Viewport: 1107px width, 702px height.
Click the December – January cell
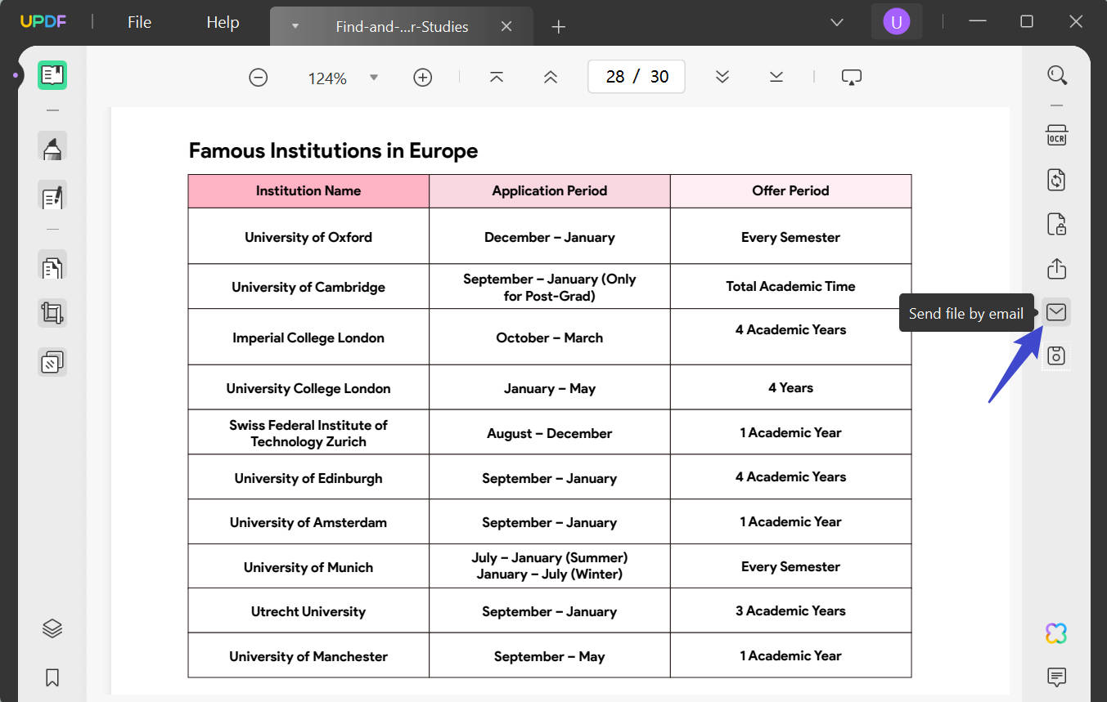click(x=550, y=237)
